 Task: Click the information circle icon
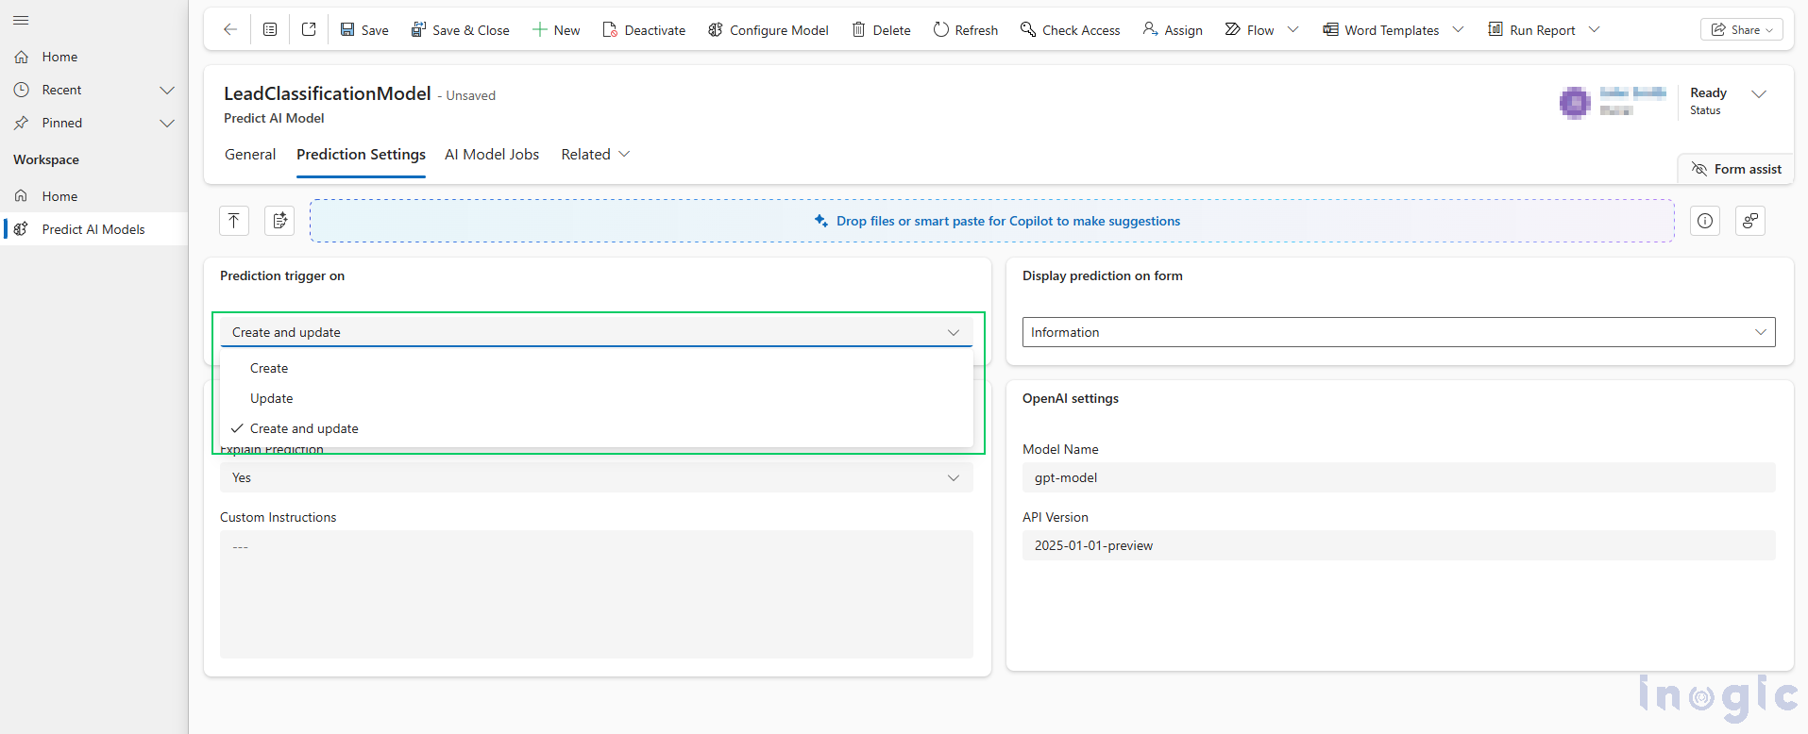point(1705,221)
